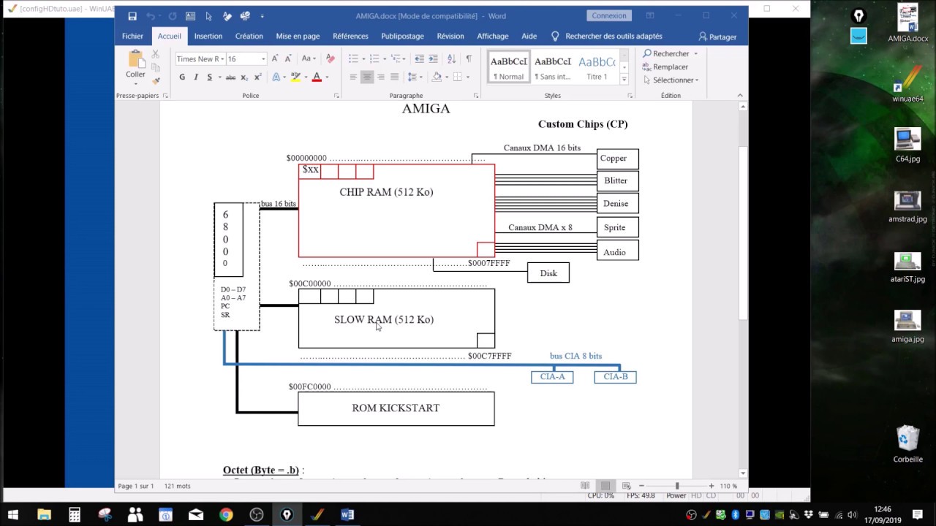
Task: Align text right
Action: [381, 77]
